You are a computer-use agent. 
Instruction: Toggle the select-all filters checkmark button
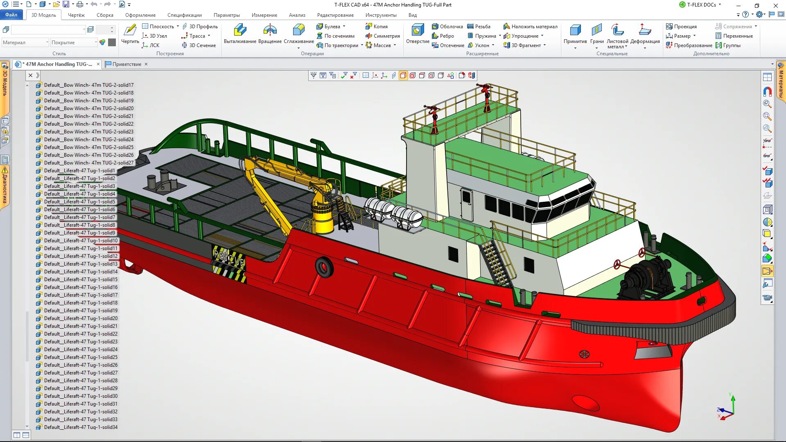click(344, 75)
